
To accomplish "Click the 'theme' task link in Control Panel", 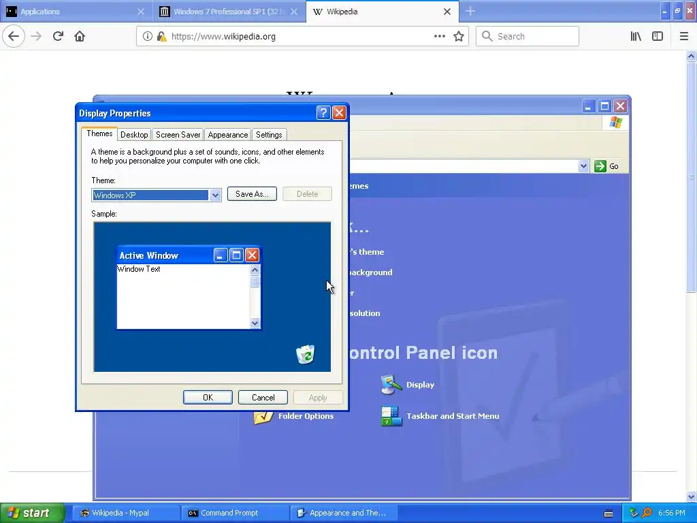I will 366,252.
